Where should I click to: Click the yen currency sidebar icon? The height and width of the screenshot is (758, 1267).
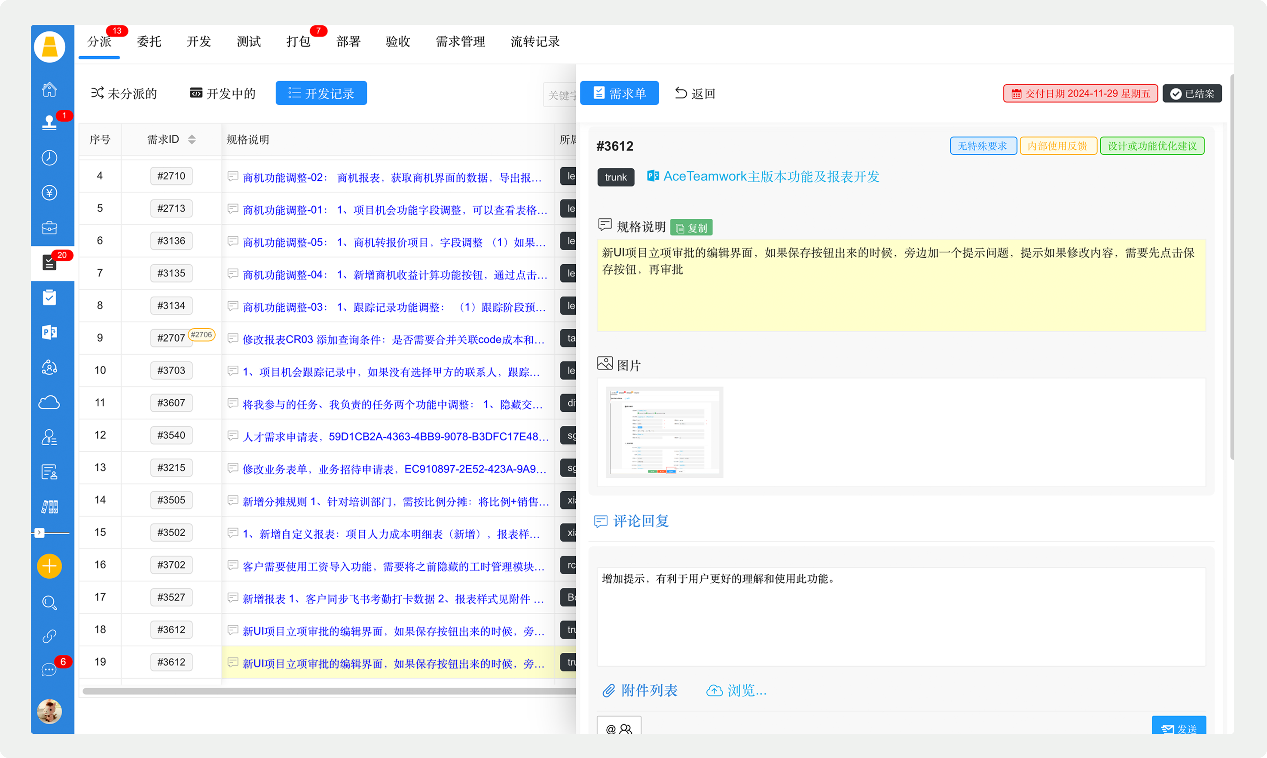(x=49, y=193)
